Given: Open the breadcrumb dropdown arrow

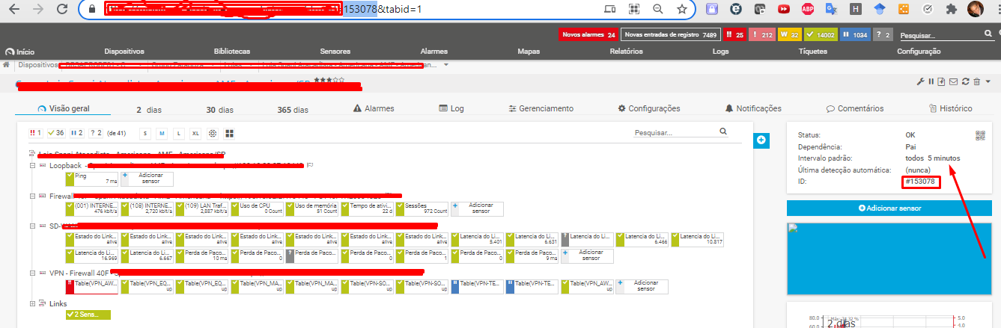Looking at the screenshot, I should point(446,65).
